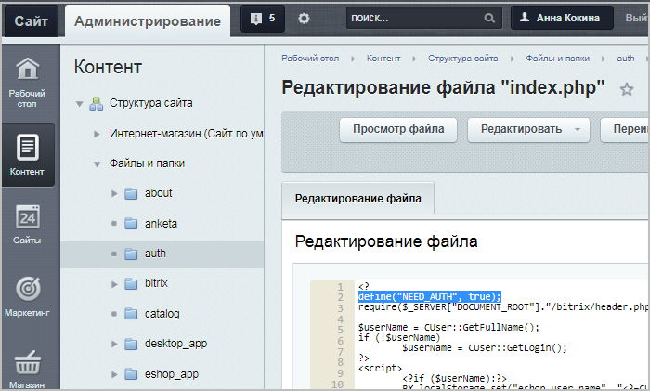Screen dimensions: 650x391
Task: Select the Редактирование файла tab
Action: (358, 199)
